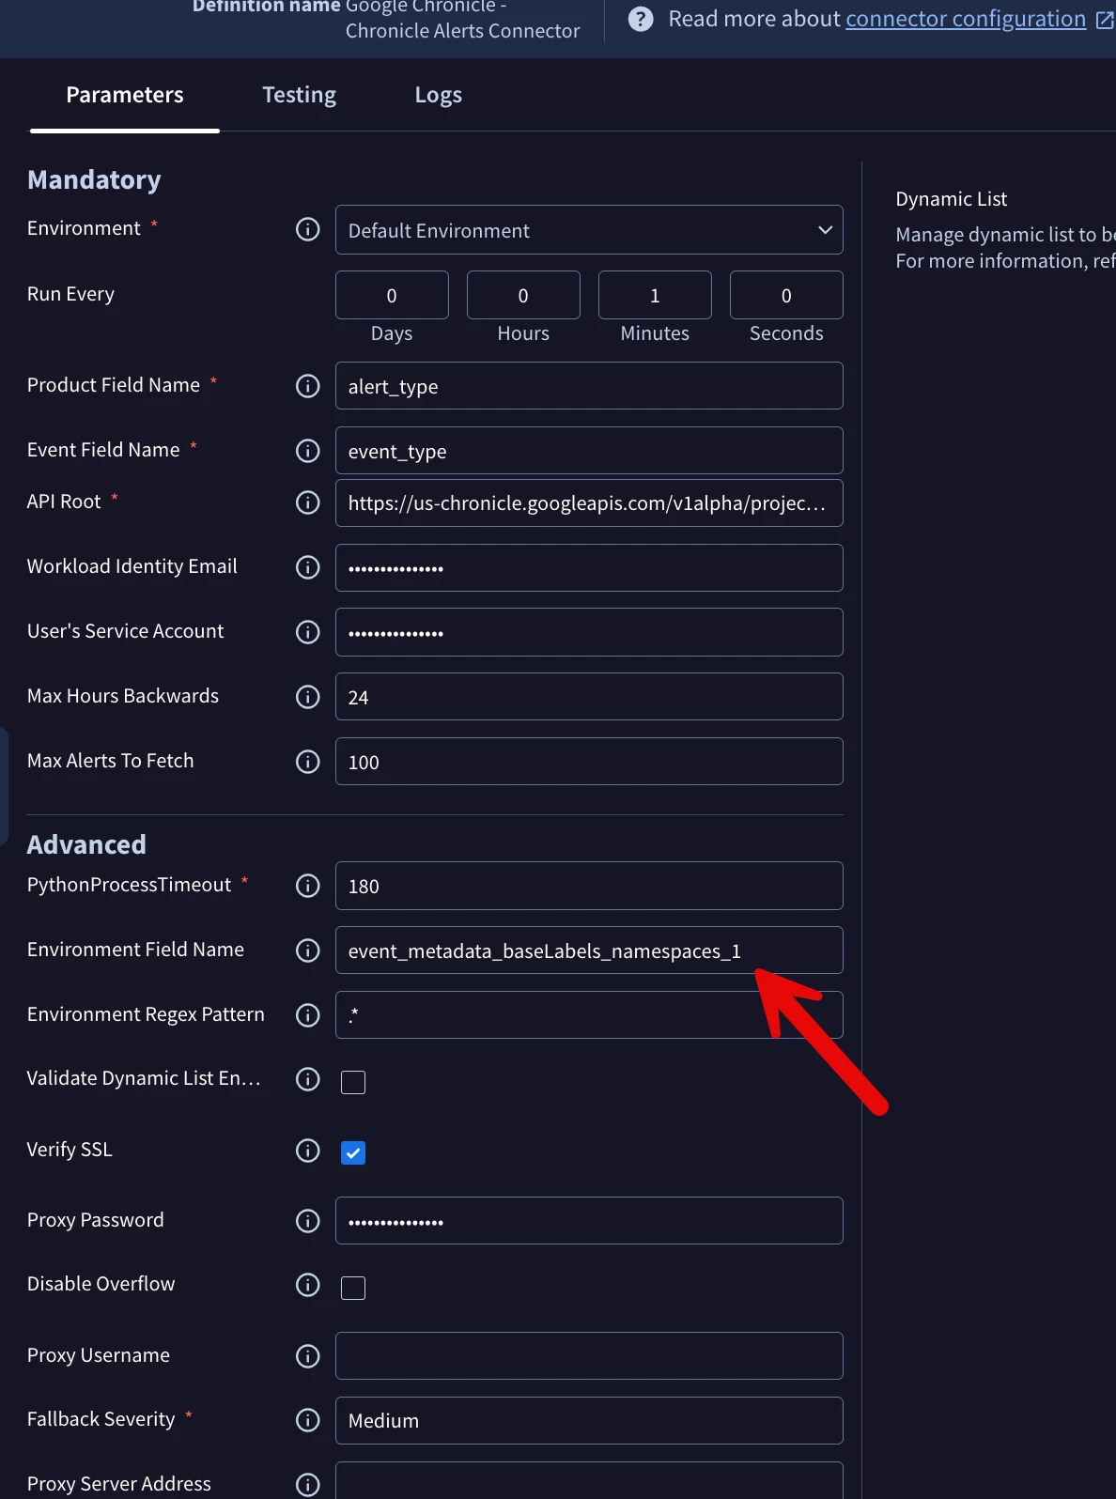Click the Environment Regex Pattern input
The width and height of the screenshot is (1116, 1499).
tap(589, 1015)
